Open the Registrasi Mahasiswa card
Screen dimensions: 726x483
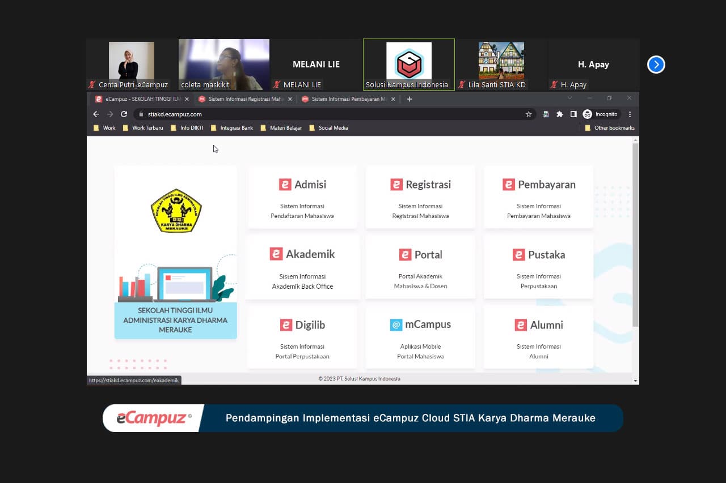[420, 197]
